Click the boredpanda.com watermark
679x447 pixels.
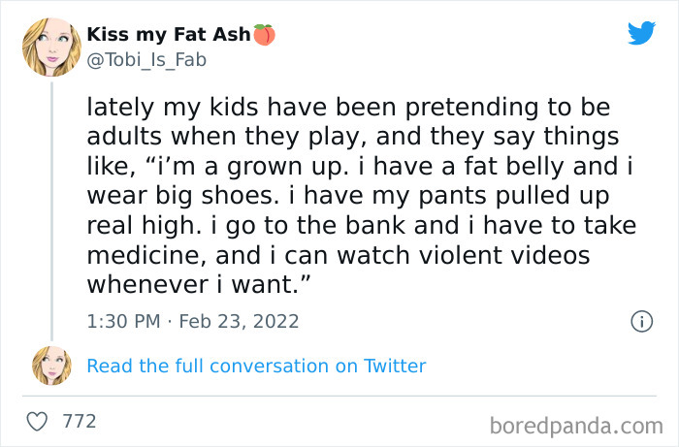click(x=576, y=425)
